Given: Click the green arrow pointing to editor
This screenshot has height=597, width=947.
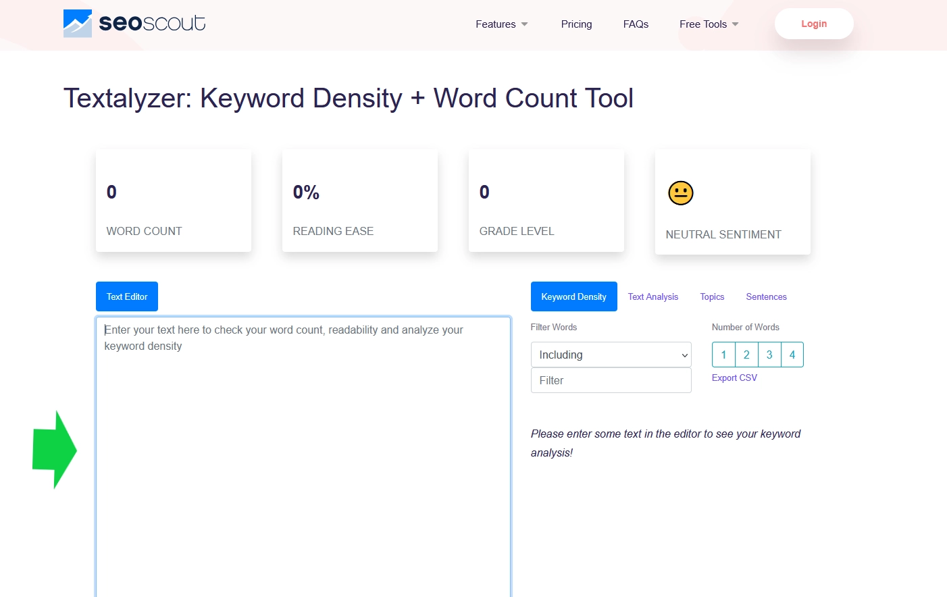Looking at the screenshot, I should 54,450.
